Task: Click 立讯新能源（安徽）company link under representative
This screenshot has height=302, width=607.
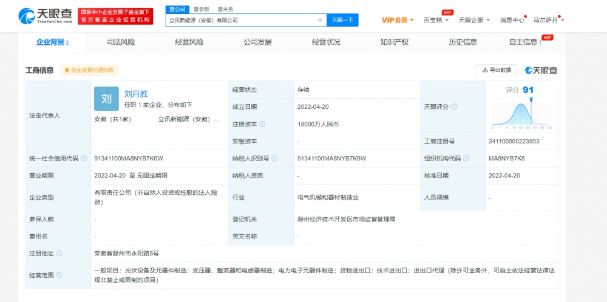Action: [x=189, y=119]
